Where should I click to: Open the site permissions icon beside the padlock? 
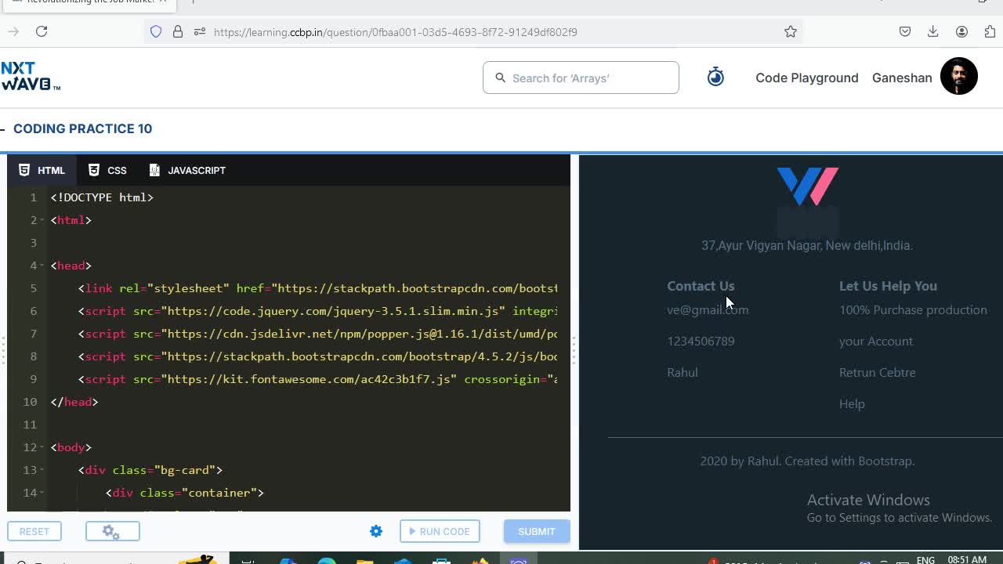[x=200, y=31]
